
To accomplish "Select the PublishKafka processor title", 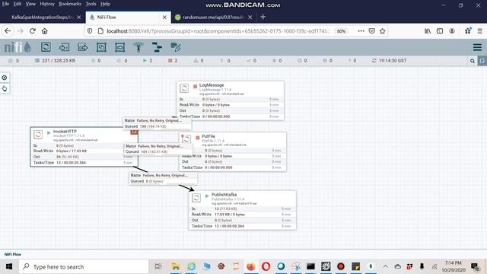I will pos(224,195).
